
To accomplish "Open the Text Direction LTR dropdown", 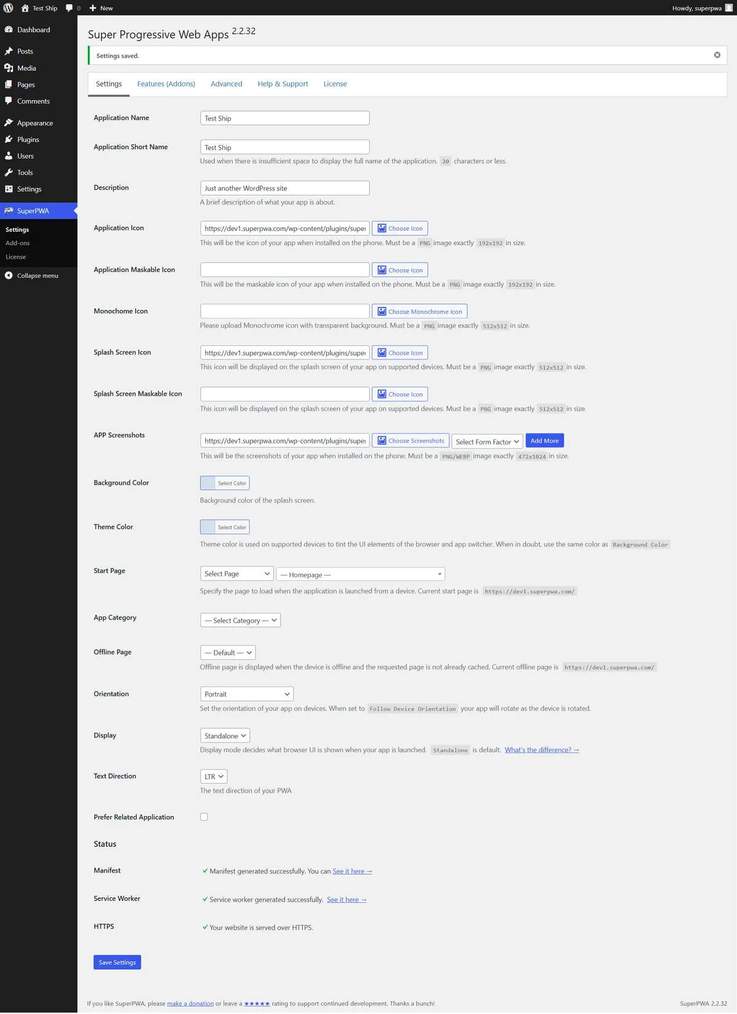I will click(214, 777).
